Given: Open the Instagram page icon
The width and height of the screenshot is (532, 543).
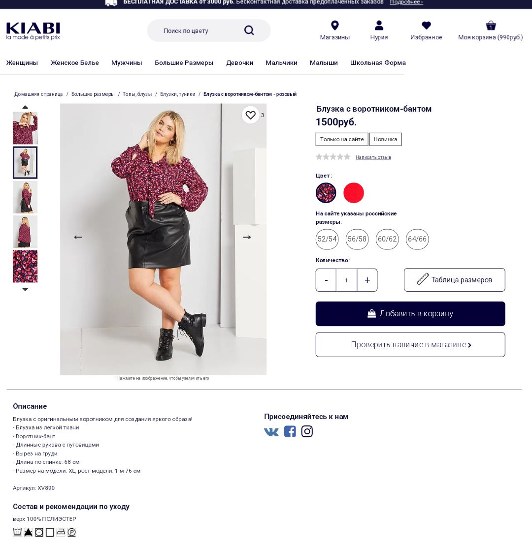Looking at the screenshot, I should (307, 431).
